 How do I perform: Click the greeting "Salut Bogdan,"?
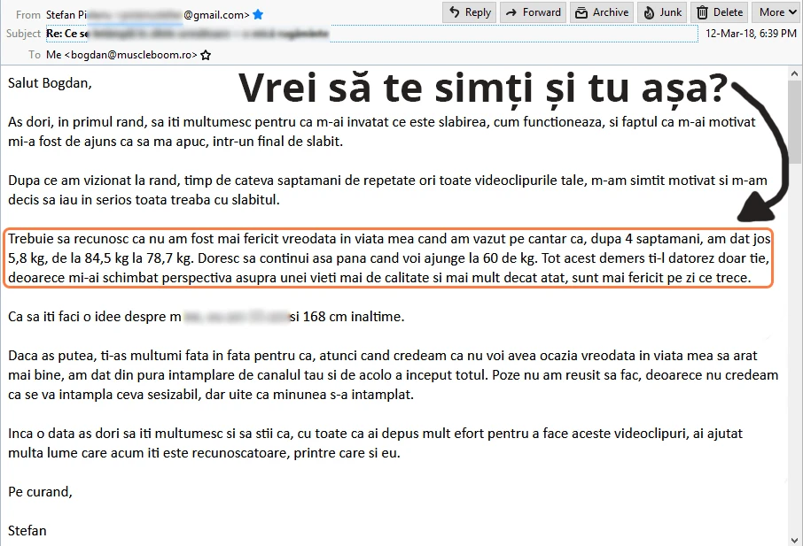tap(50, 83)
